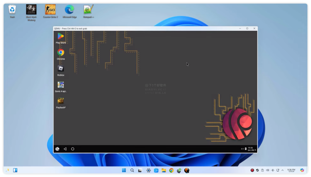The width and height of the screenshot is (311, 177).
Task: Expand the system tray hidden icons chevron
Action: click(x=282, y=170)
